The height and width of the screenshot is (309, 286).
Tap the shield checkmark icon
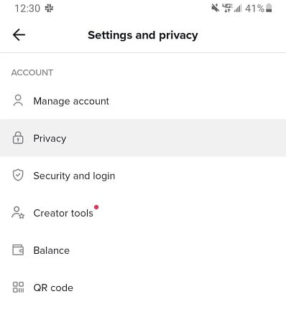[x=18, y=175]
